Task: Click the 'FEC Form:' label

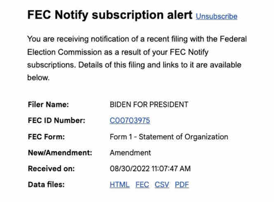Action: (46, 137)
